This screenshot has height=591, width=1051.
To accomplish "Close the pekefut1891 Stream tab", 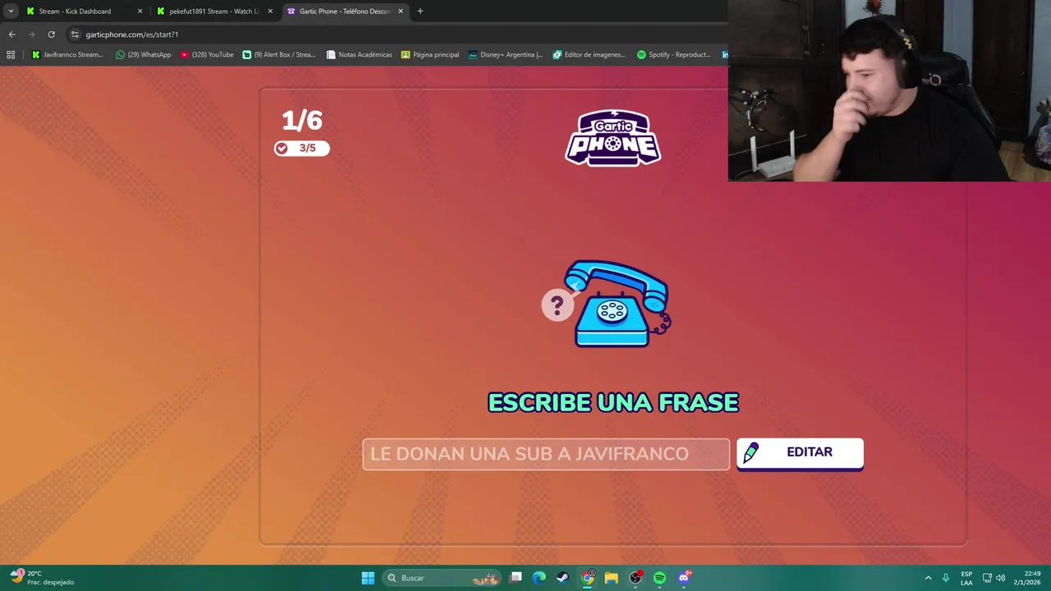I will pyautogui.click(x=270, y=11).
